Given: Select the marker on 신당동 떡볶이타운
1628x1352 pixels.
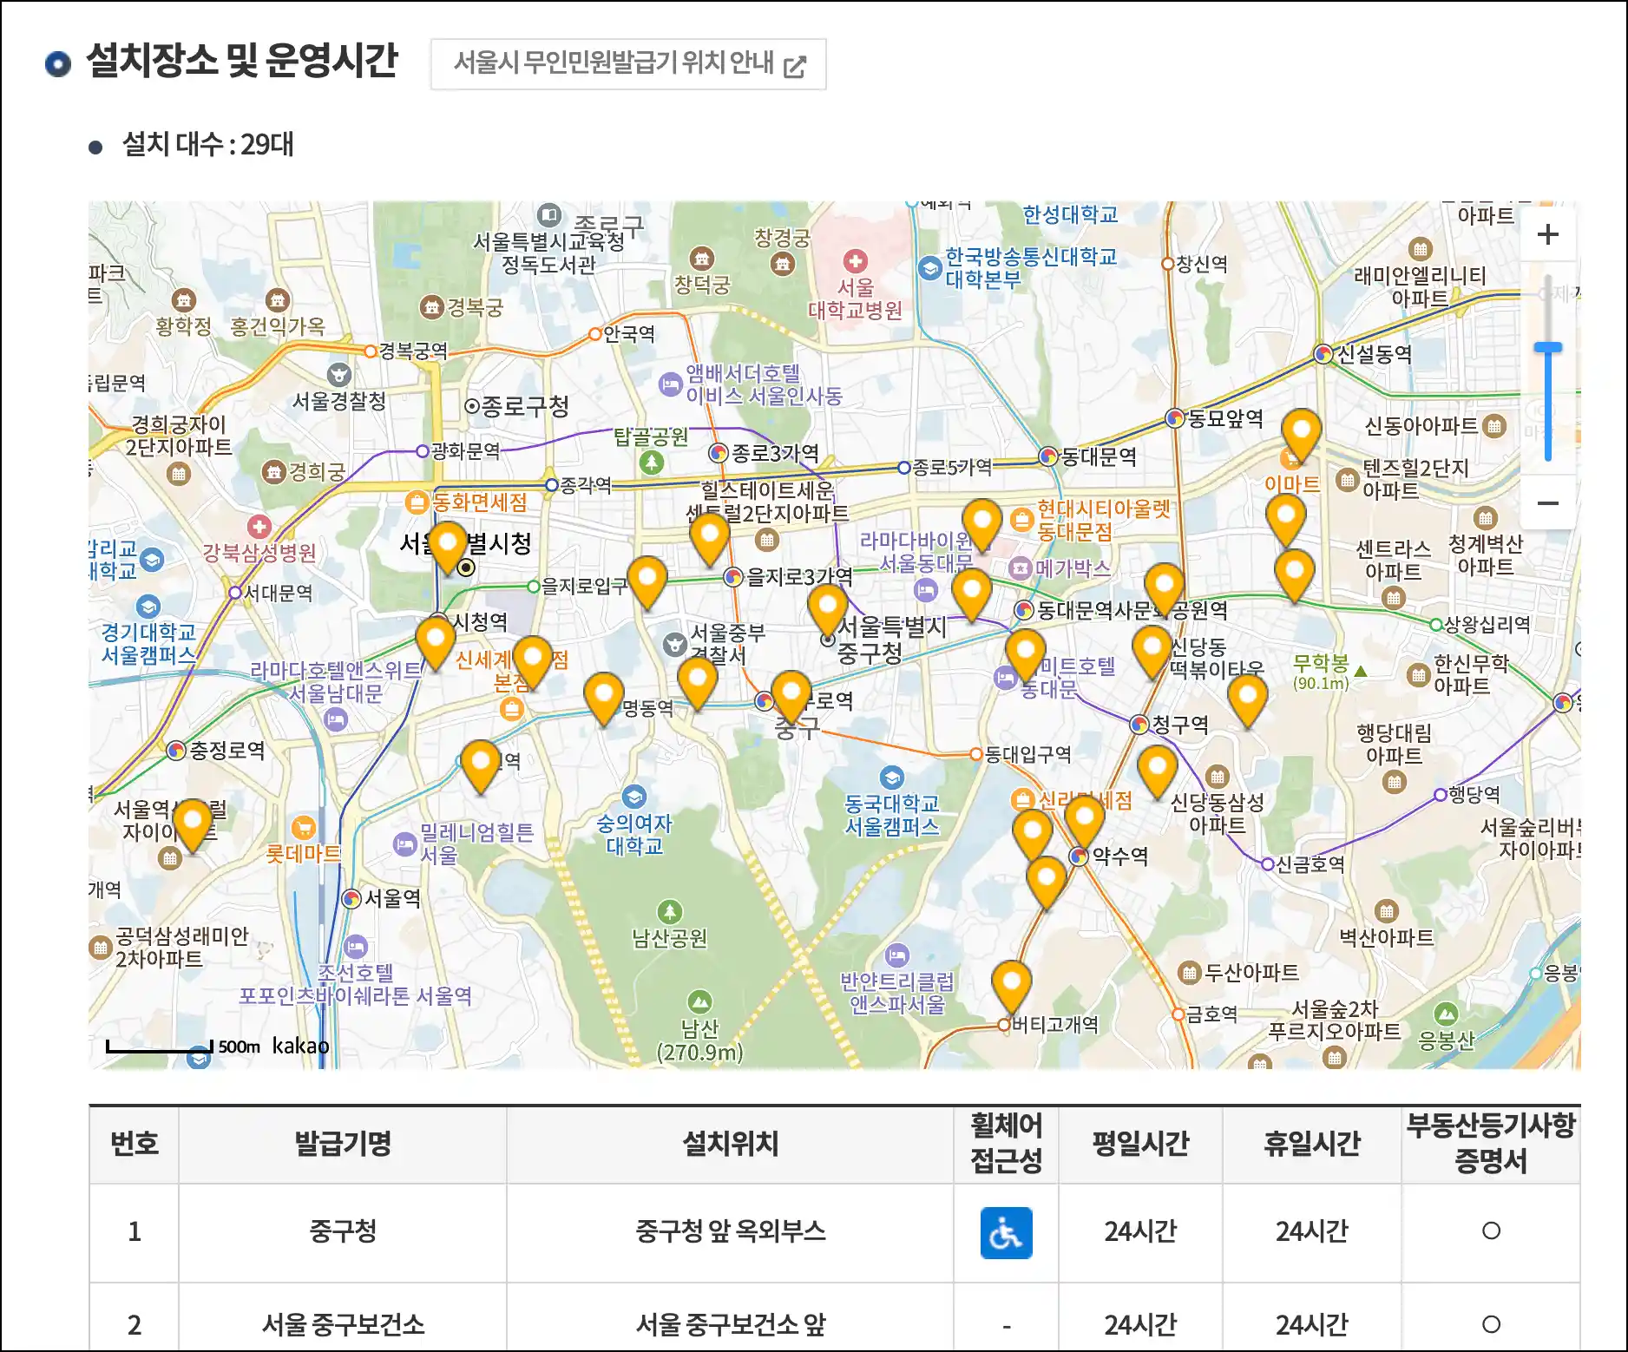Looking at the screenshot, I should (1153, 652).
